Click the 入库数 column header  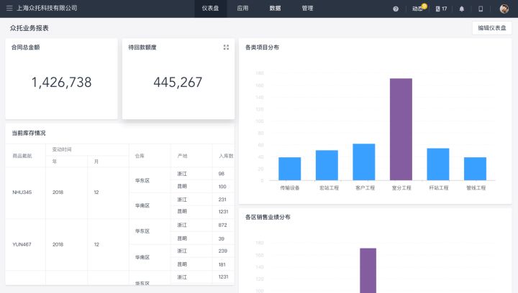[x=227, y=156]
